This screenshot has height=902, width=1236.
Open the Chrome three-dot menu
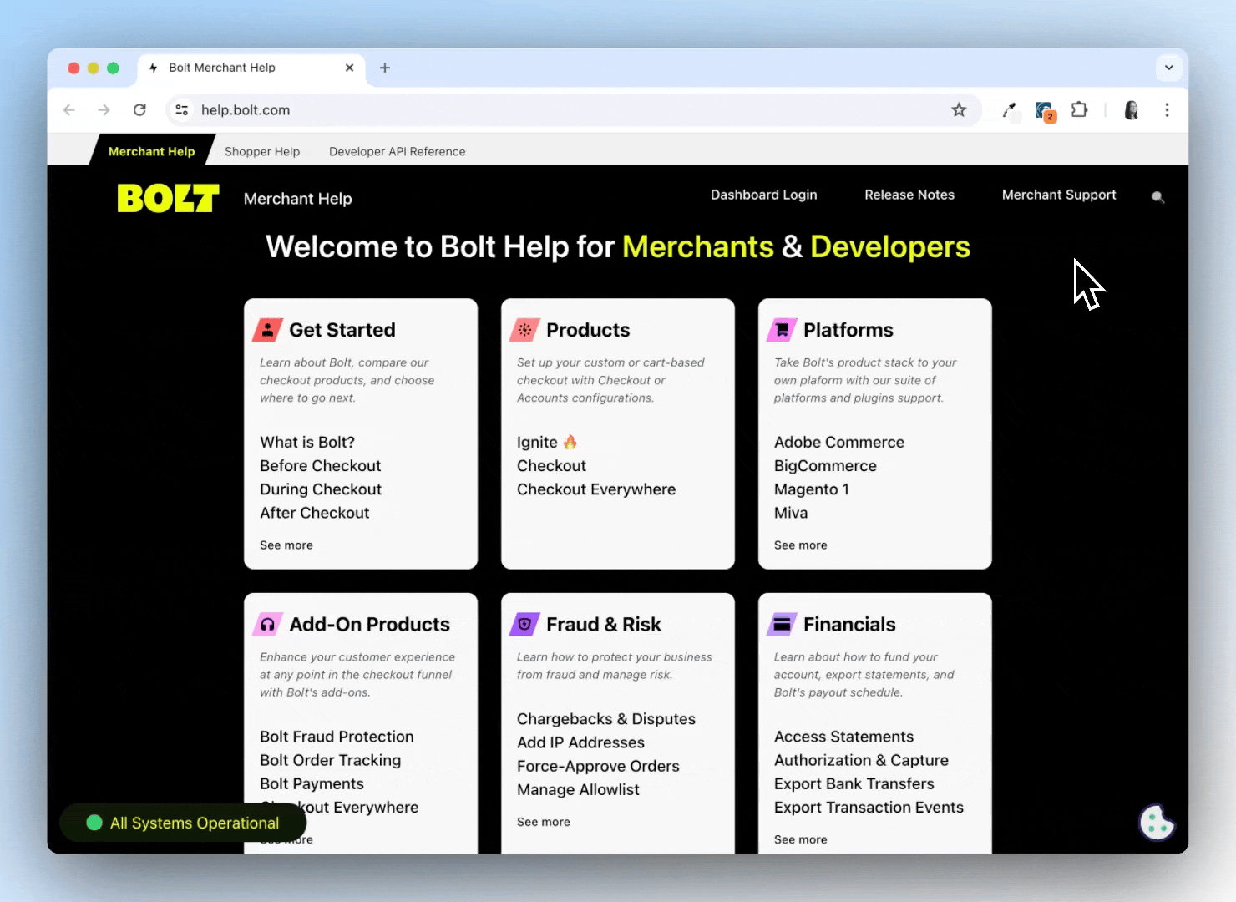pos(1167,110)
